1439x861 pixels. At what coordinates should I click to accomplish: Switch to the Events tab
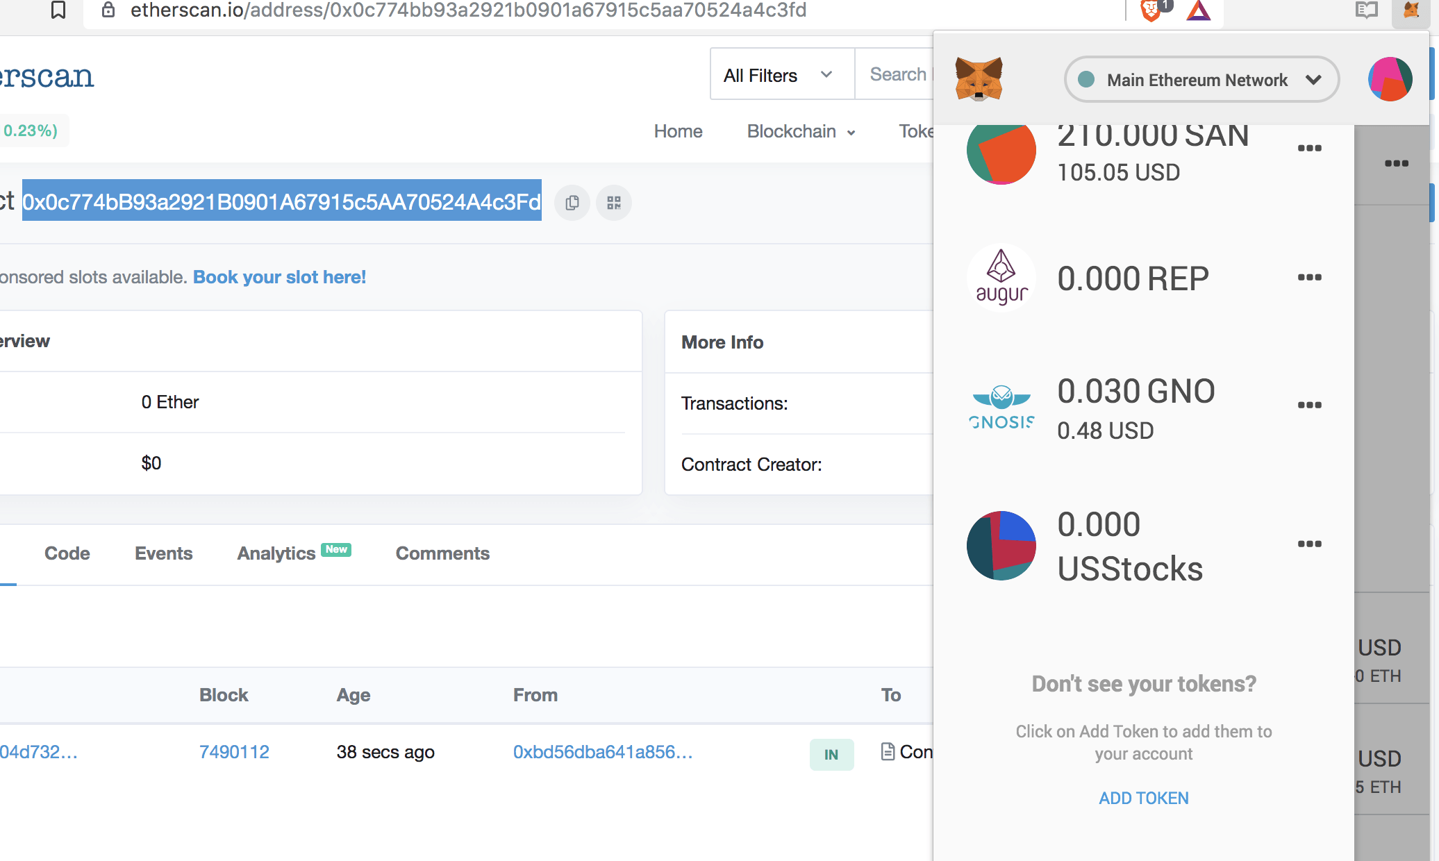point(163,553)
